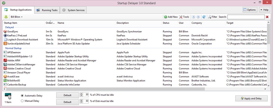
Task: Click the AvastUI.exe orange icon
Action: click(5, 77)
